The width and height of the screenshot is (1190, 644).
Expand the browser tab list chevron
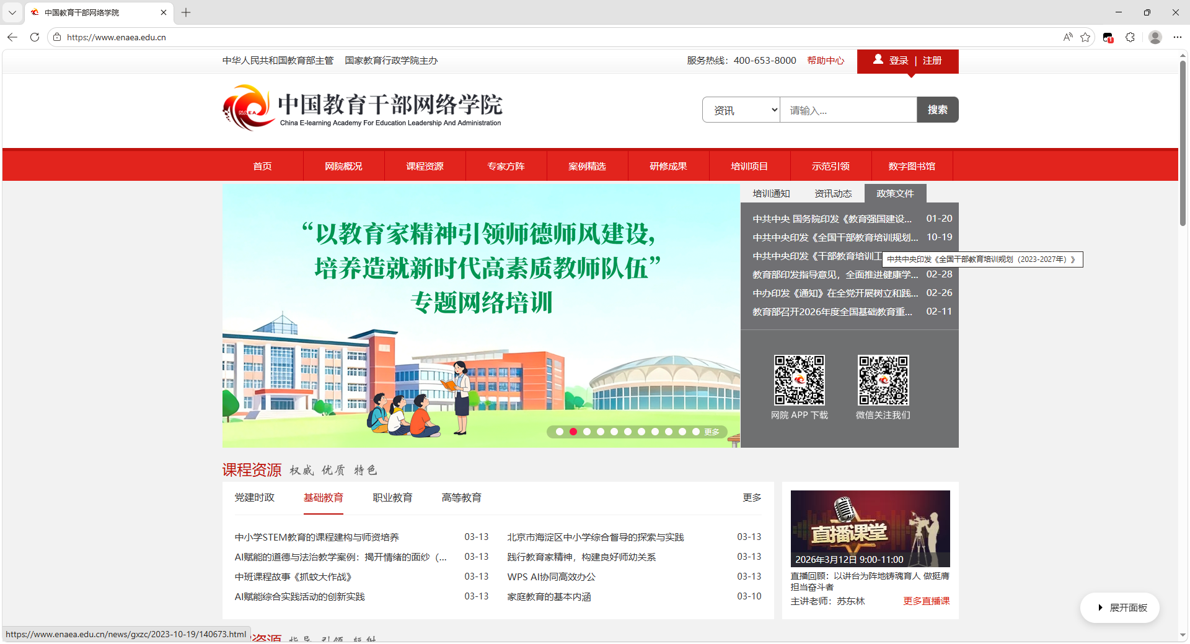(x=12, y=12)
